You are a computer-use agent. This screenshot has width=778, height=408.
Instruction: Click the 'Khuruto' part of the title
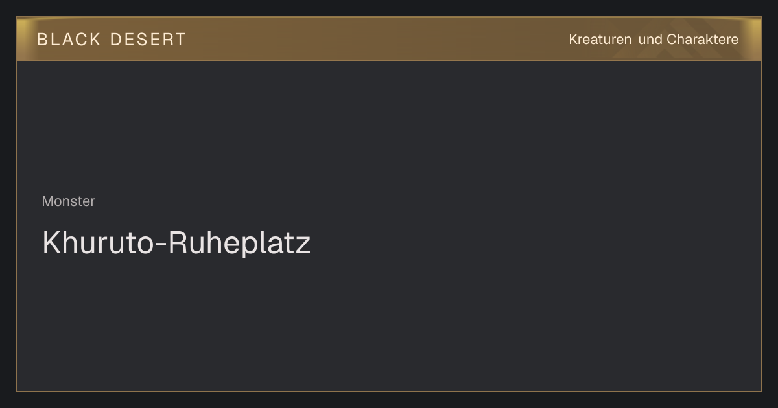click(x=95, y=243)
